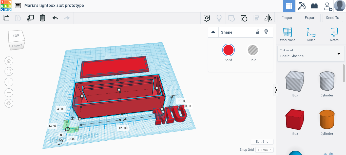Switch to 3D design grid view
The width and height of the screenshot is (346, 155).
(x=289, y=6)
